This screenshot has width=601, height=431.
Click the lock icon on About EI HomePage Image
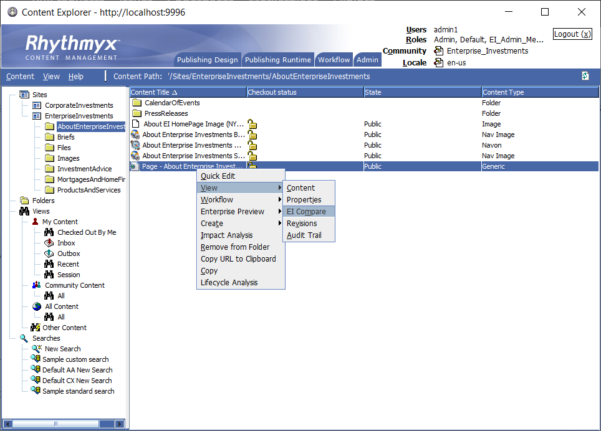[x=252, y=124]
